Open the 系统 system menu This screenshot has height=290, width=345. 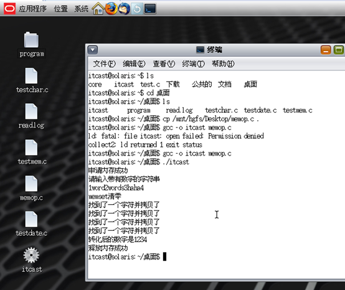coord(81,9)
